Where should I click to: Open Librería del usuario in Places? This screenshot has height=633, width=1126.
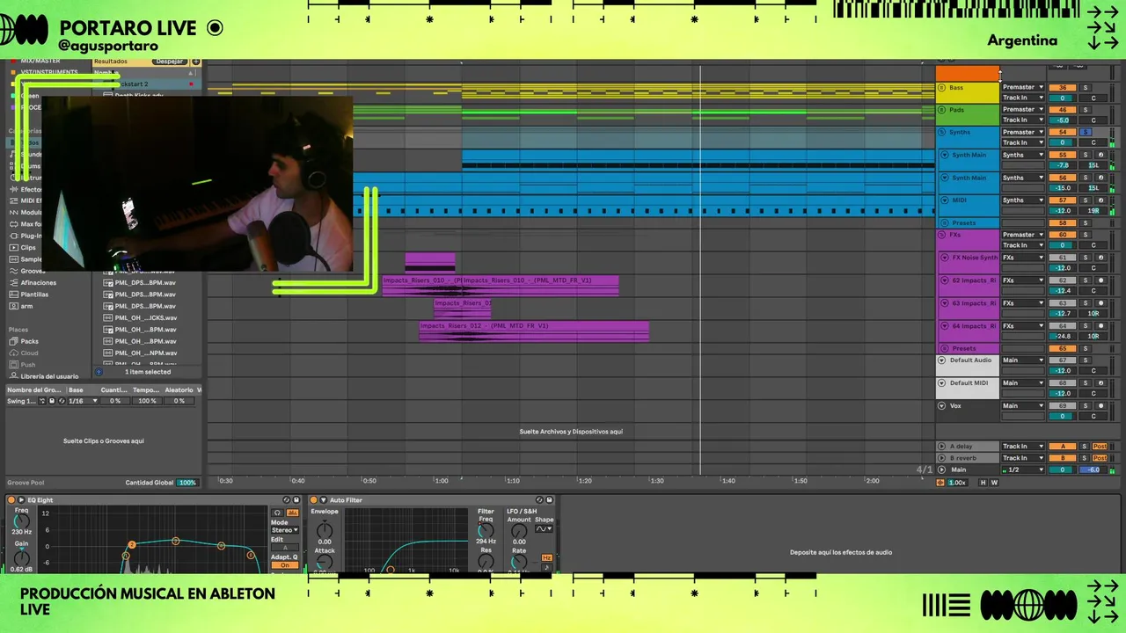tap(43, 376)
